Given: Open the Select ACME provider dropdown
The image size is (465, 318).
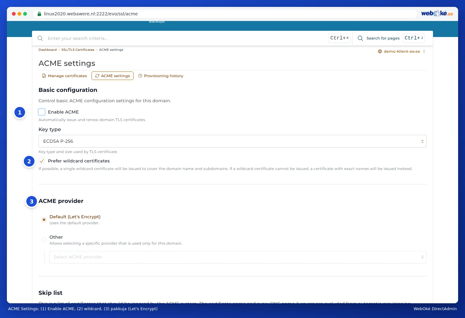Looking at the screenshot, I should click(238, 257).
